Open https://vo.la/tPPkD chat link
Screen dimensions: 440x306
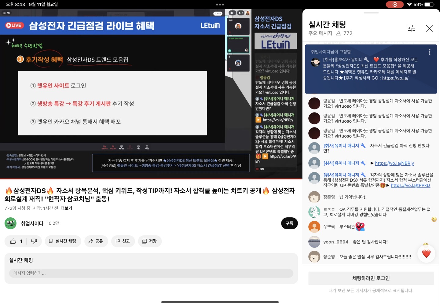coord(410,185)
